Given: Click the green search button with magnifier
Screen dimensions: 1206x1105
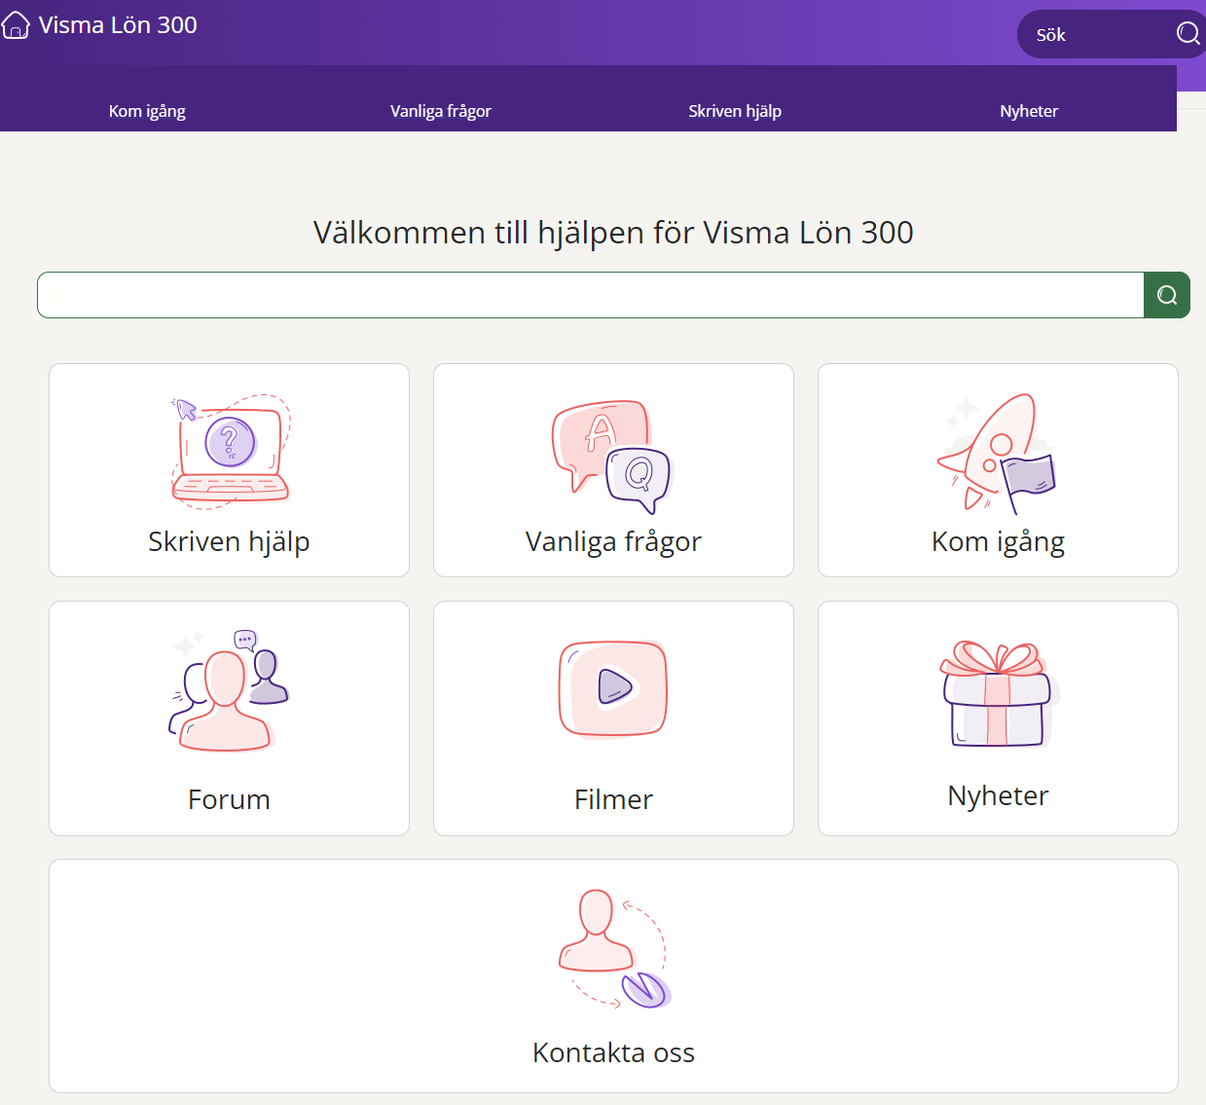Looking at the screenshot, I should [x=1167, y=295].
